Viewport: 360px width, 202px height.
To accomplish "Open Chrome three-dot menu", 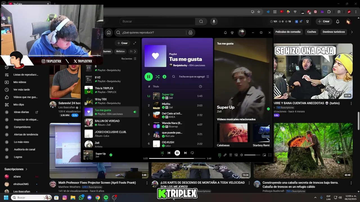I will [x=355, y=12].
